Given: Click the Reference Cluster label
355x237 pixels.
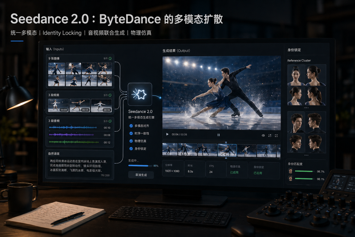Looking at the screenshot, I should pyautogui.click(x=299, y=60).
